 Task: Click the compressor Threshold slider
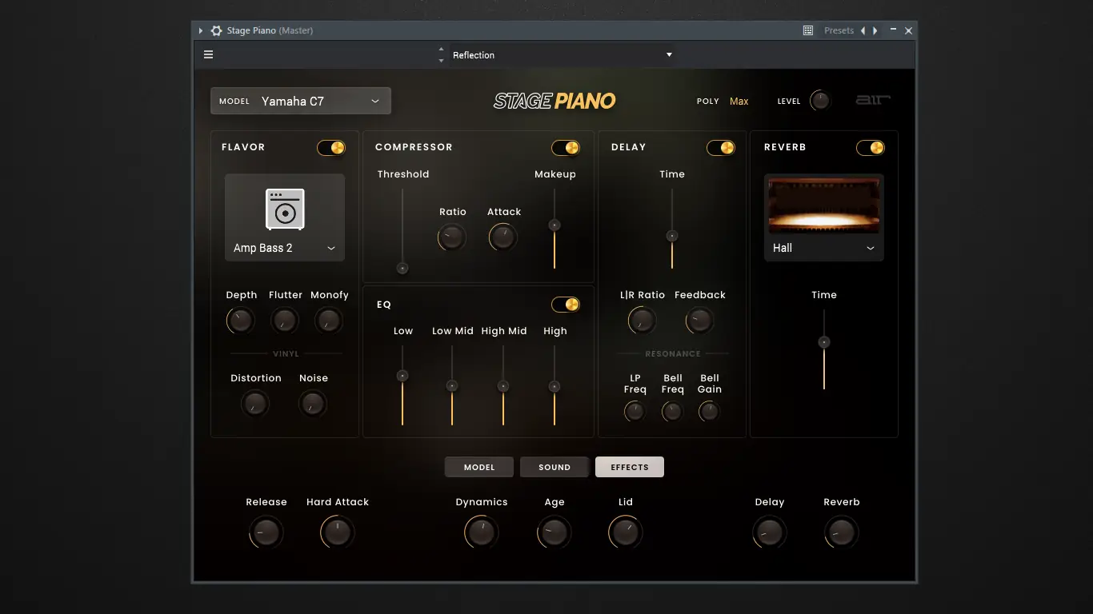[x=402, y=232]
